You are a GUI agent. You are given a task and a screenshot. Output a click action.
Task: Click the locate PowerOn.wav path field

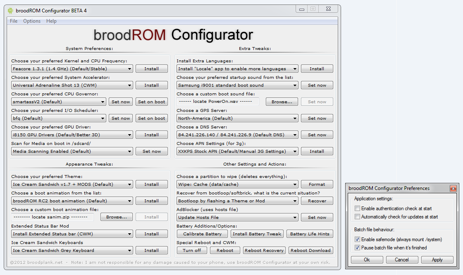[x=217, y=102]
